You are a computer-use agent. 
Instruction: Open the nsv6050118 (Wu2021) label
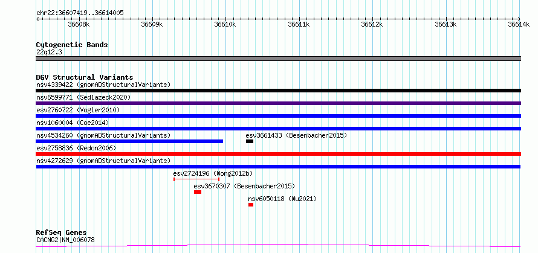point(282,199)
